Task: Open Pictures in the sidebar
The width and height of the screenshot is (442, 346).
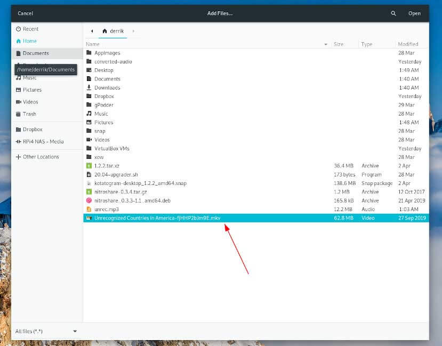Action: (x=47, y=90)
